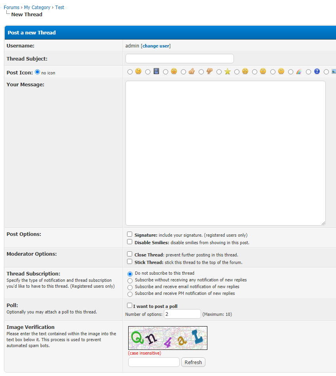Tick the Close Thread checkbox
336x376 pixels.
pyautogui.click(x=129, y=254)
